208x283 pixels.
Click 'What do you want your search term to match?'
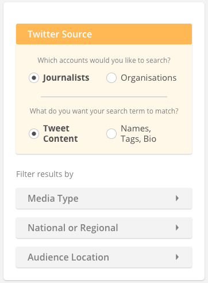coord(104,111)
